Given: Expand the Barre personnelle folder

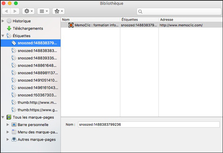Looking at the screenshot, I should tap(8, 125).
